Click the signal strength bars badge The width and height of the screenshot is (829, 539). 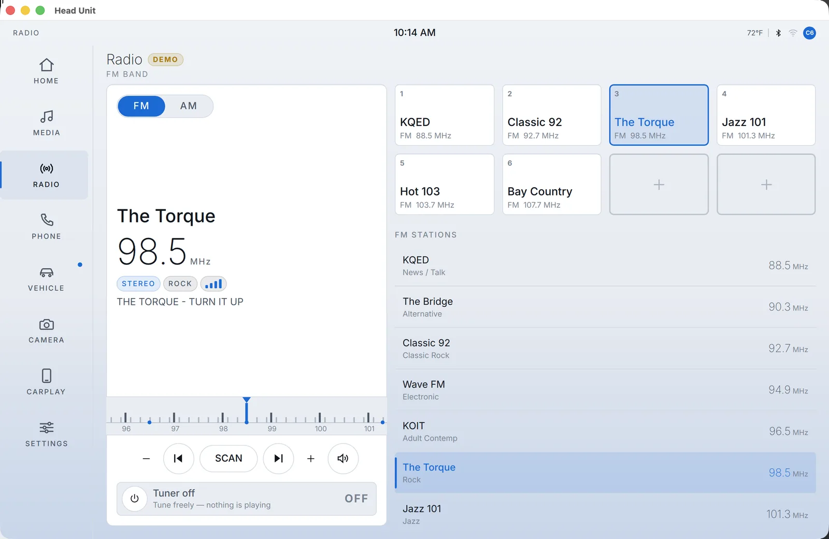click(x=213, y=283)
